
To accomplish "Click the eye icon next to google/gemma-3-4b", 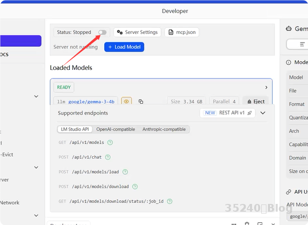I will (126, 102).
